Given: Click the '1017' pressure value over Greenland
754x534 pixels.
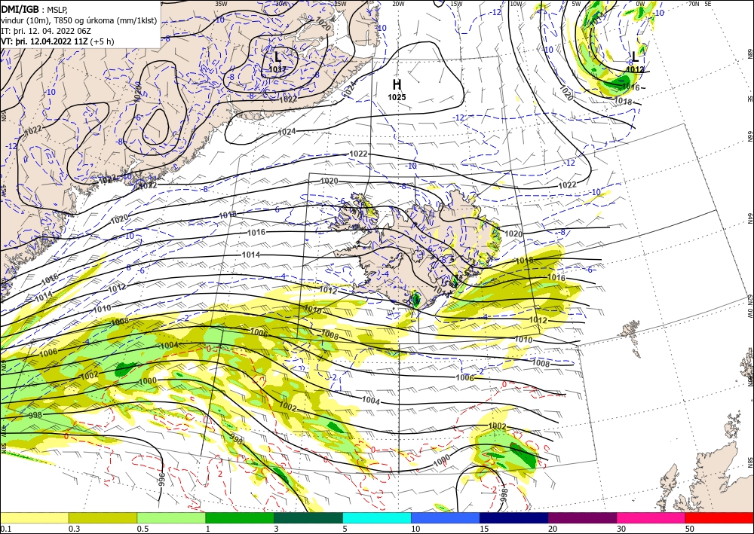Looking at the screenshot, I should (x=277, y=69).
